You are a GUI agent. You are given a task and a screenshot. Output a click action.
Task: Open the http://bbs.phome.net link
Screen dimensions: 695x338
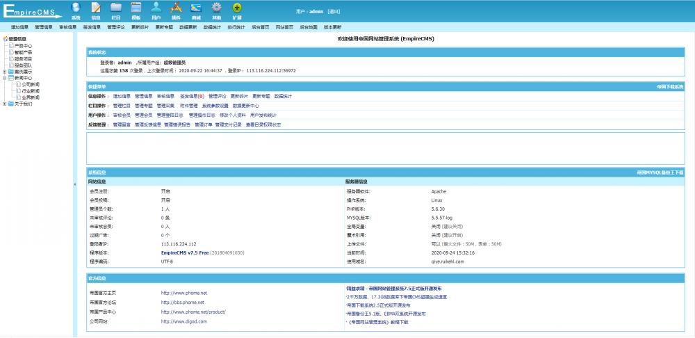[183, 302]
